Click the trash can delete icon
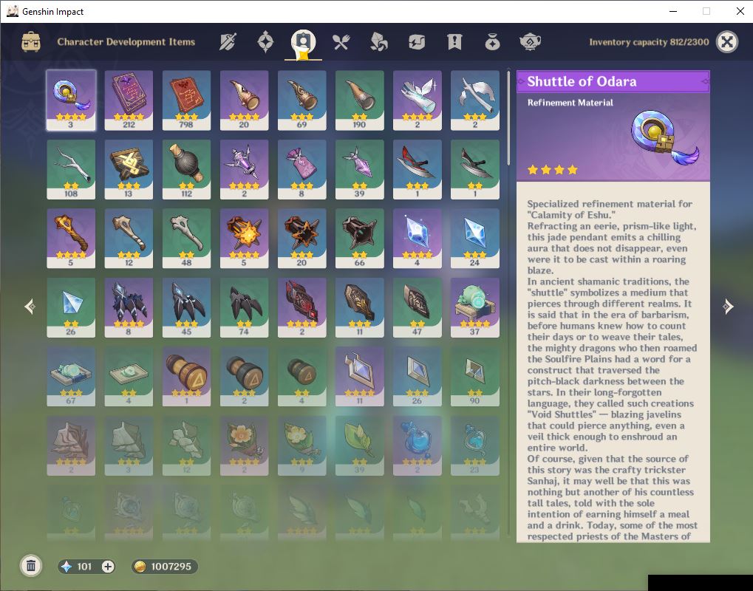This screenshot has width=753, height=591. (x=31, y=566)
